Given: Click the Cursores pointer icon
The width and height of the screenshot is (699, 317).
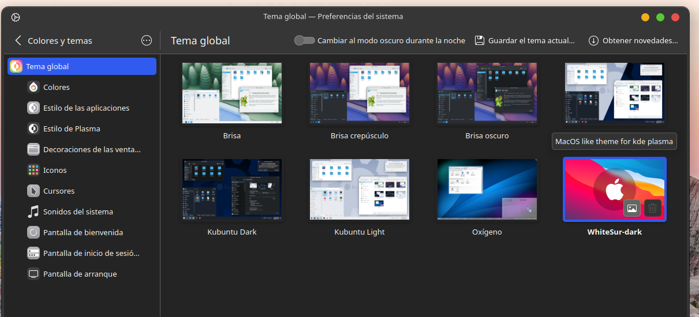Looking at the screenshot, I should [33, 191].
